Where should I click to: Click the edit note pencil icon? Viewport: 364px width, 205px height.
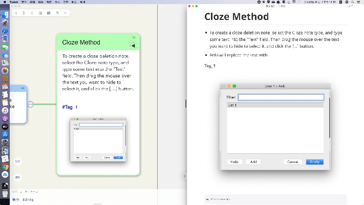49,13
